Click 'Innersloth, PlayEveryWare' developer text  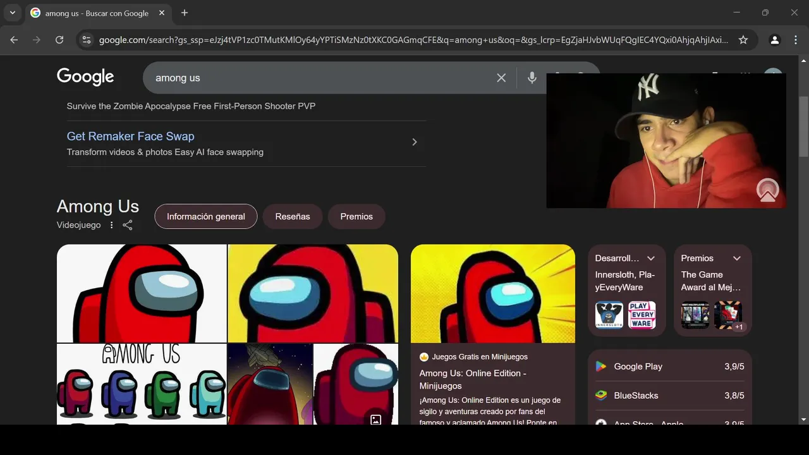625,281
